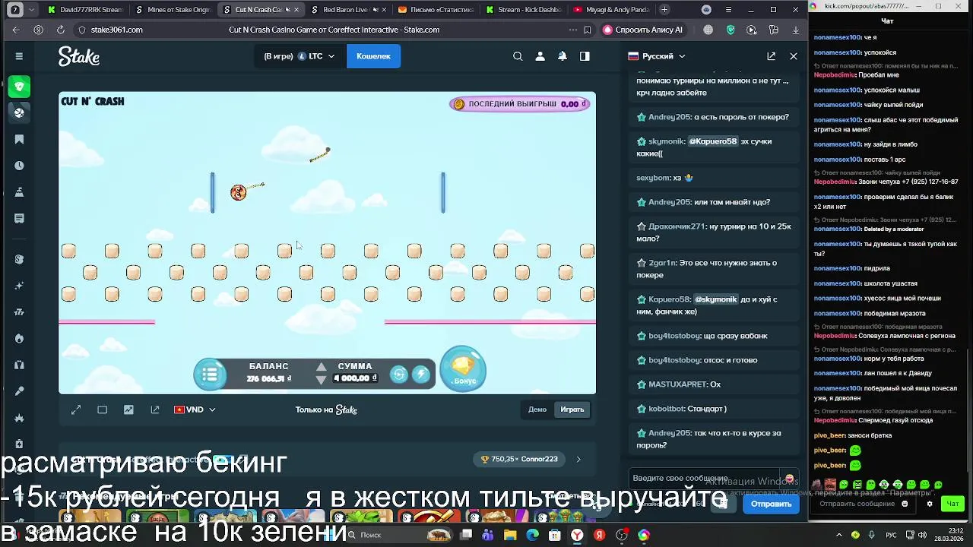Open live stats chart icon below game
Viewport: 973px width, 547px height.
coord(128,409)
